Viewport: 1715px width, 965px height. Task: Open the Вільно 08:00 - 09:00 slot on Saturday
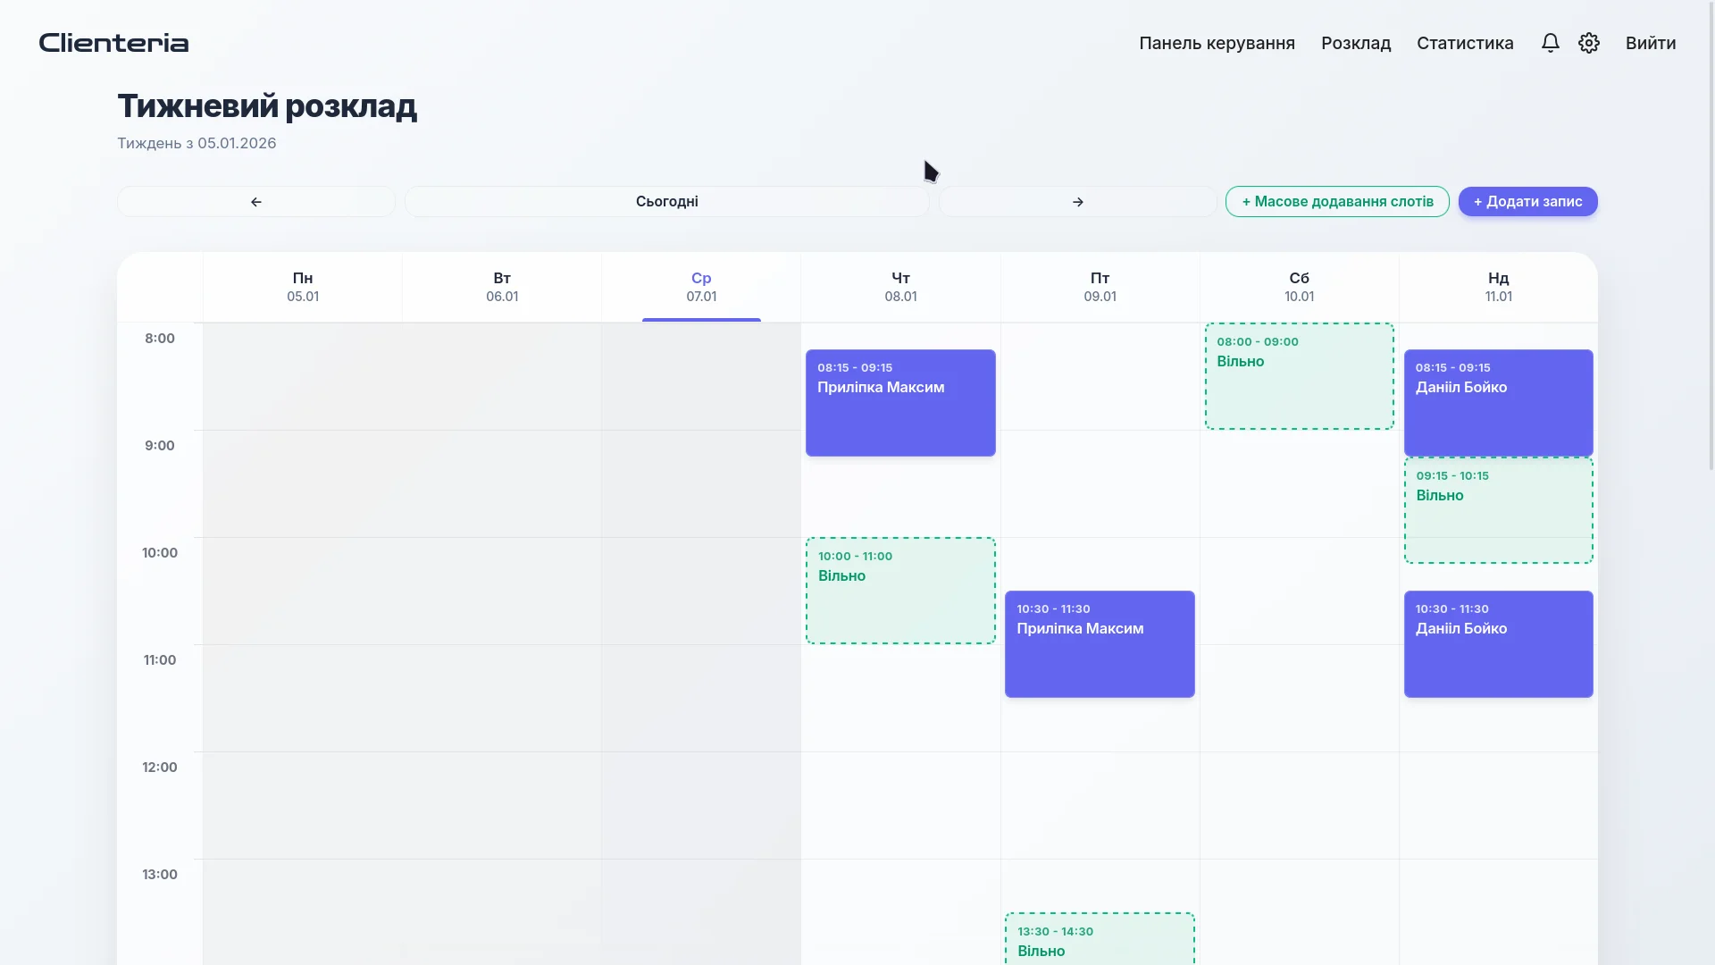[1299, 375]
